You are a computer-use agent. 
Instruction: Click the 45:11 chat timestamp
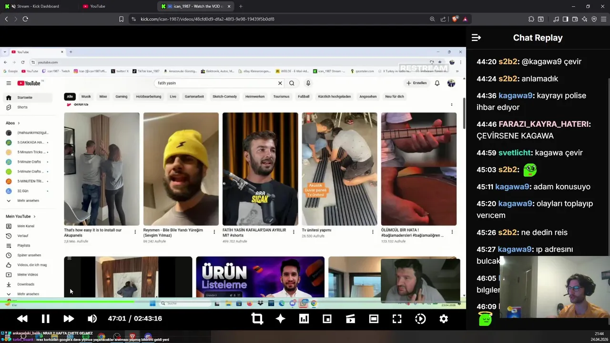(485, 187)
